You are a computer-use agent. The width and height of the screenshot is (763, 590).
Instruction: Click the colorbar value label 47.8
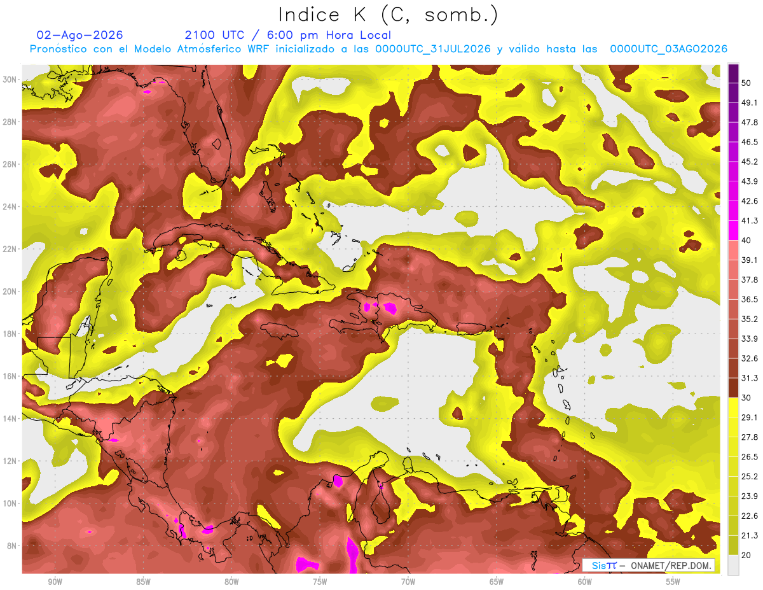750,122
